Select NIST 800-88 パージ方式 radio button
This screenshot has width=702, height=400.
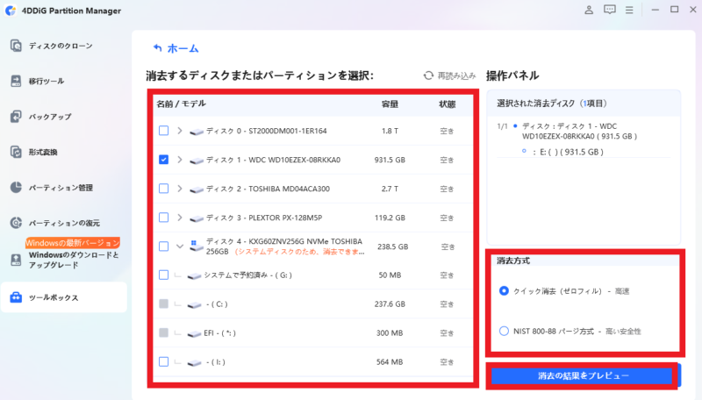click(x=504, y=331)
